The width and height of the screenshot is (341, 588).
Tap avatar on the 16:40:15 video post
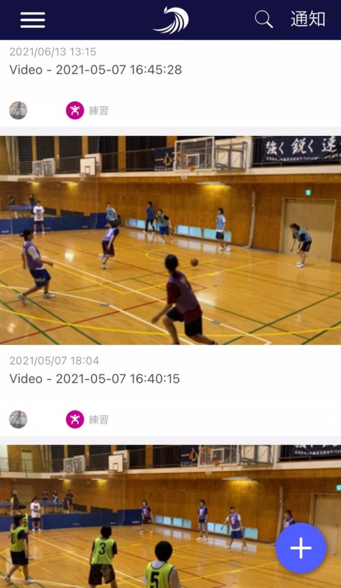click(x=18, y=419)
